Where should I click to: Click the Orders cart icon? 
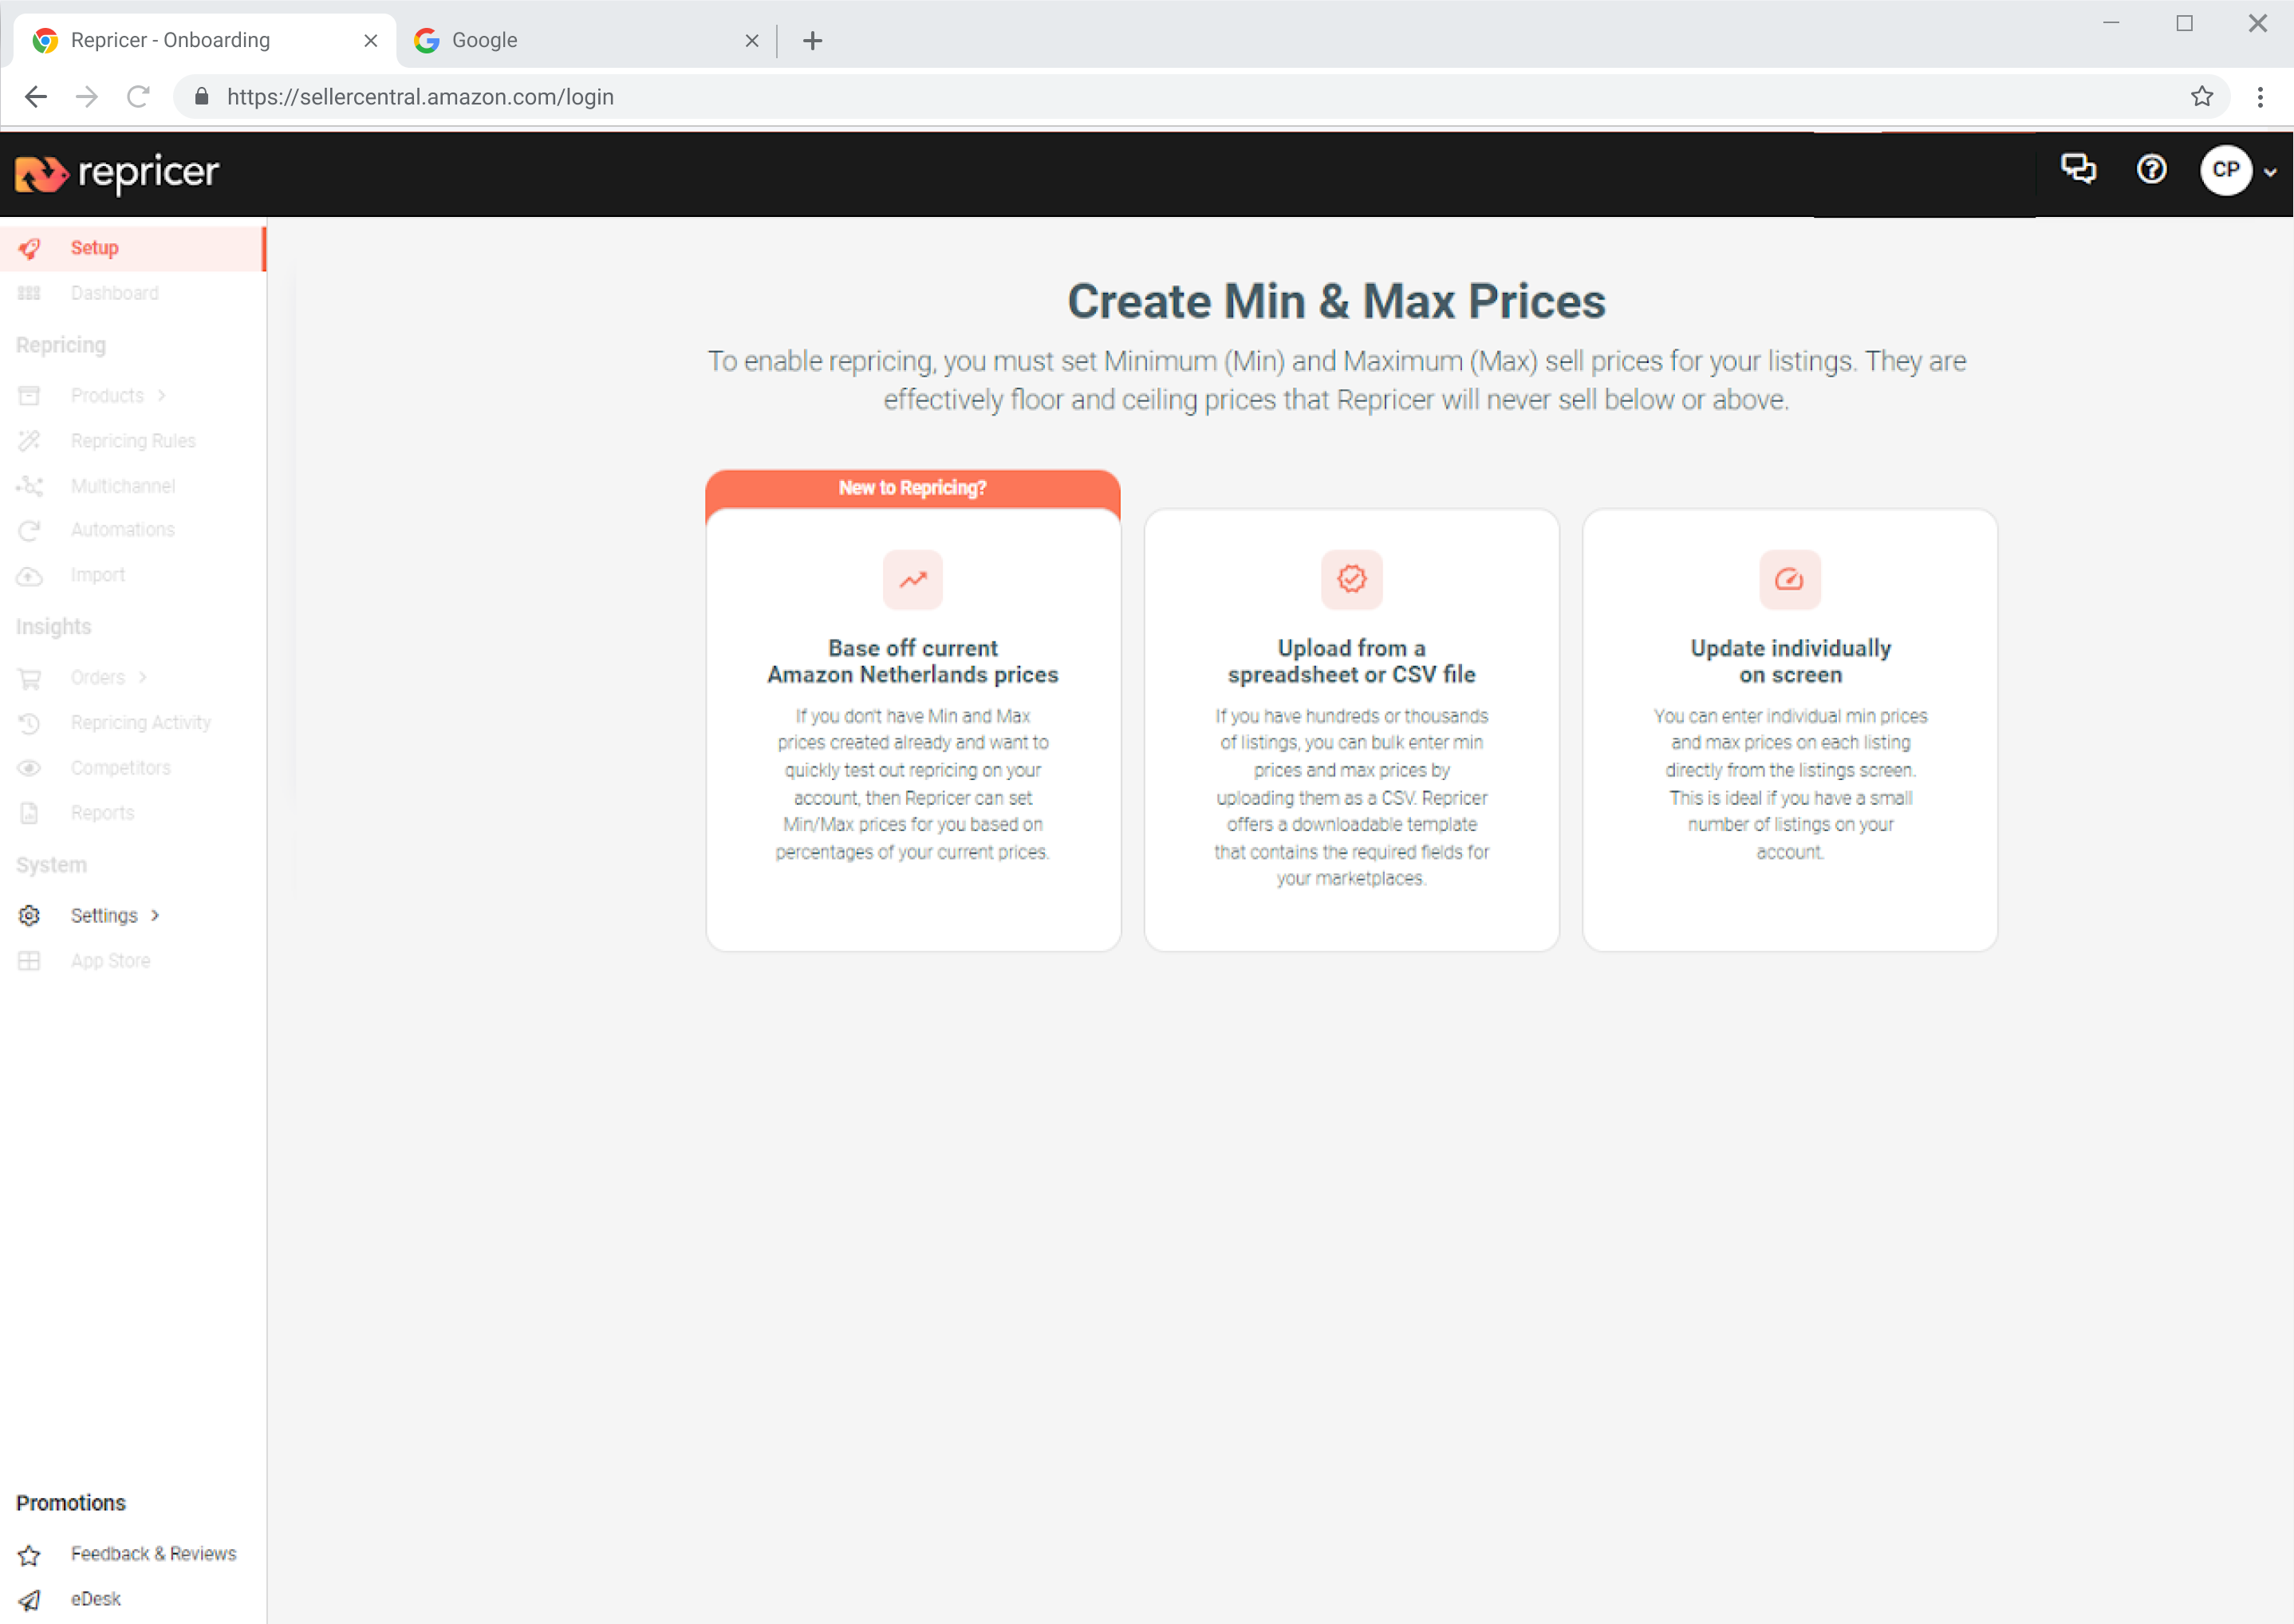pos(29,679)
